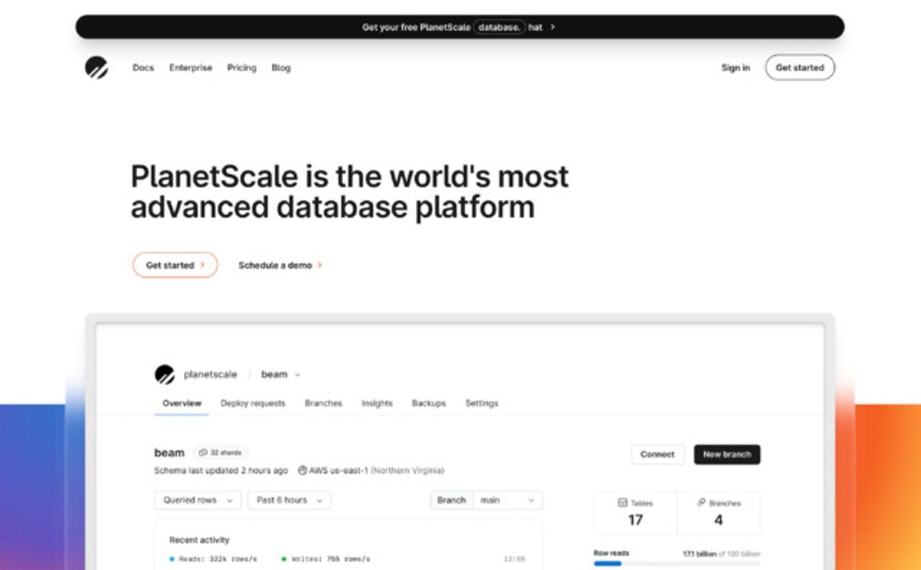Click the PlanetScale logo in the header
This screenshot has height=570, width=921.
(x=97, y=68)
